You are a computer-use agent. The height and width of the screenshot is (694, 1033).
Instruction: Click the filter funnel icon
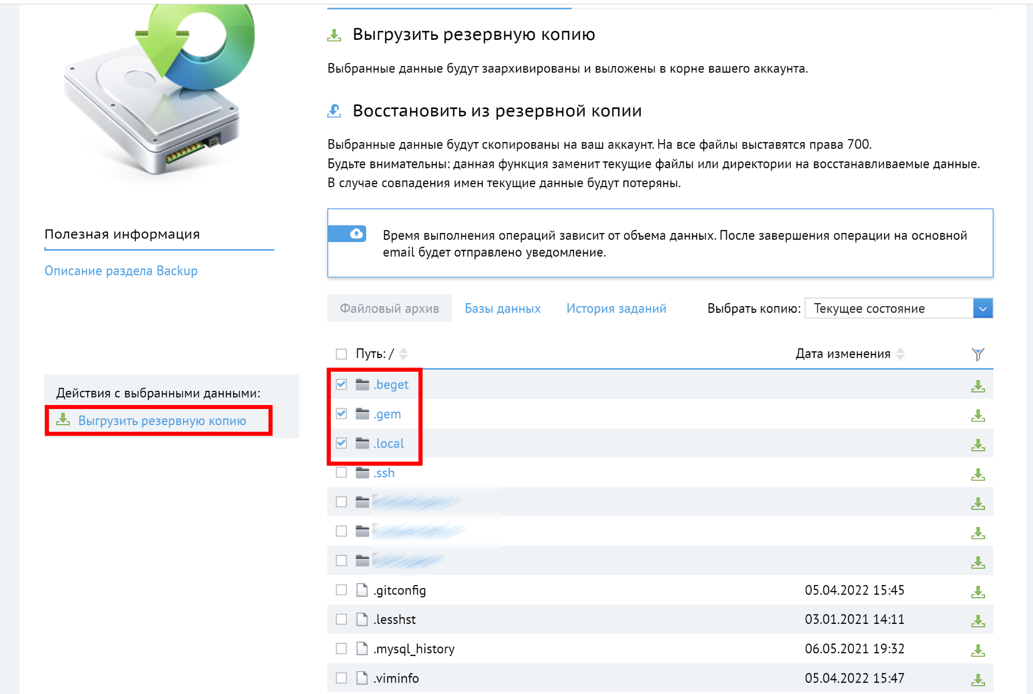978,354
